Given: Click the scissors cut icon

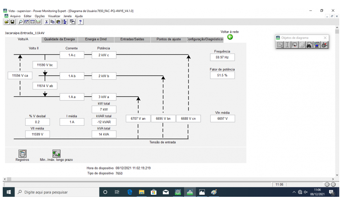Looking at the screenshot, I should pyautogui.click(x=47, y=22).
